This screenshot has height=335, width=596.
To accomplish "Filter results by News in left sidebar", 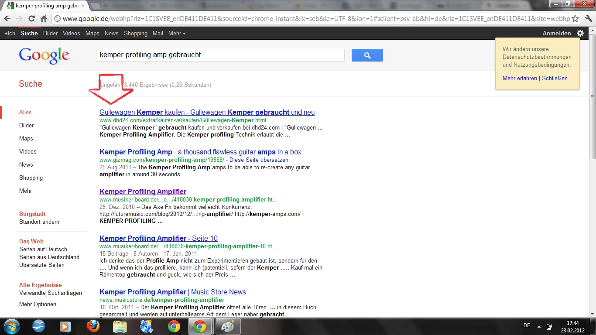I will pos(26,164).
